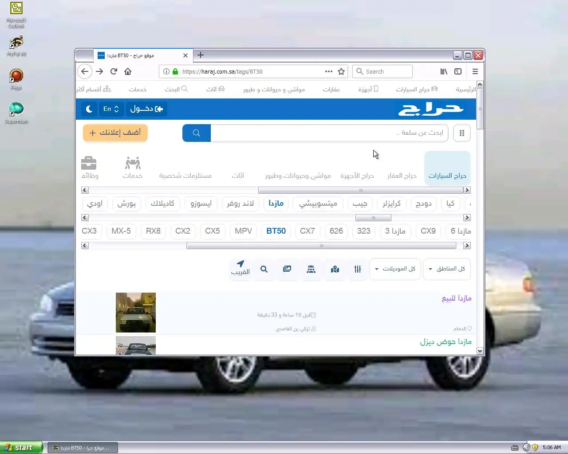Click the Haraj logo

[431, 109]
